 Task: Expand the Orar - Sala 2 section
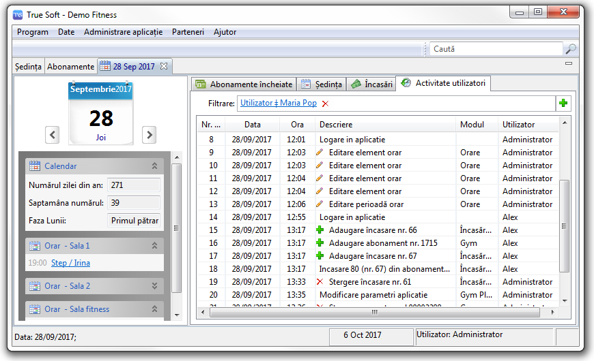[x=154, y=286]
